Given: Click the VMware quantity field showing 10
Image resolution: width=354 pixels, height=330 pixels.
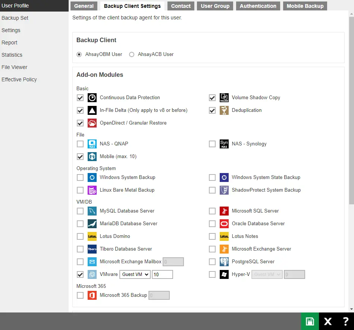Looking at the screenshot, I should tap(162, 274).
